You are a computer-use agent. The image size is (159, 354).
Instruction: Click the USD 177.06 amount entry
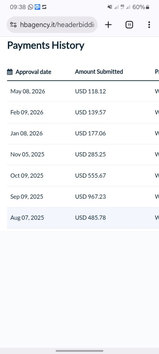tap(90, 133)
